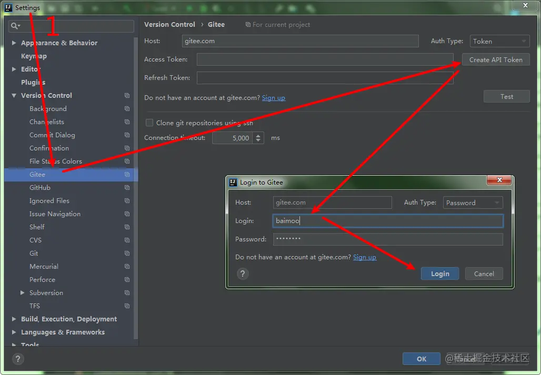This screenshot has width=541, height=375.
Task: Expand Languages & Frameworks section
Action: (x=14, y=332)
